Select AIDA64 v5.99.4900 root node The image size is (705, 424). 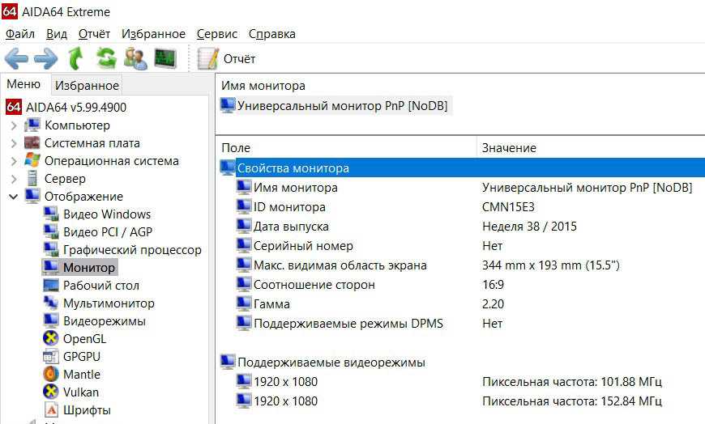(x=76, y=108)
